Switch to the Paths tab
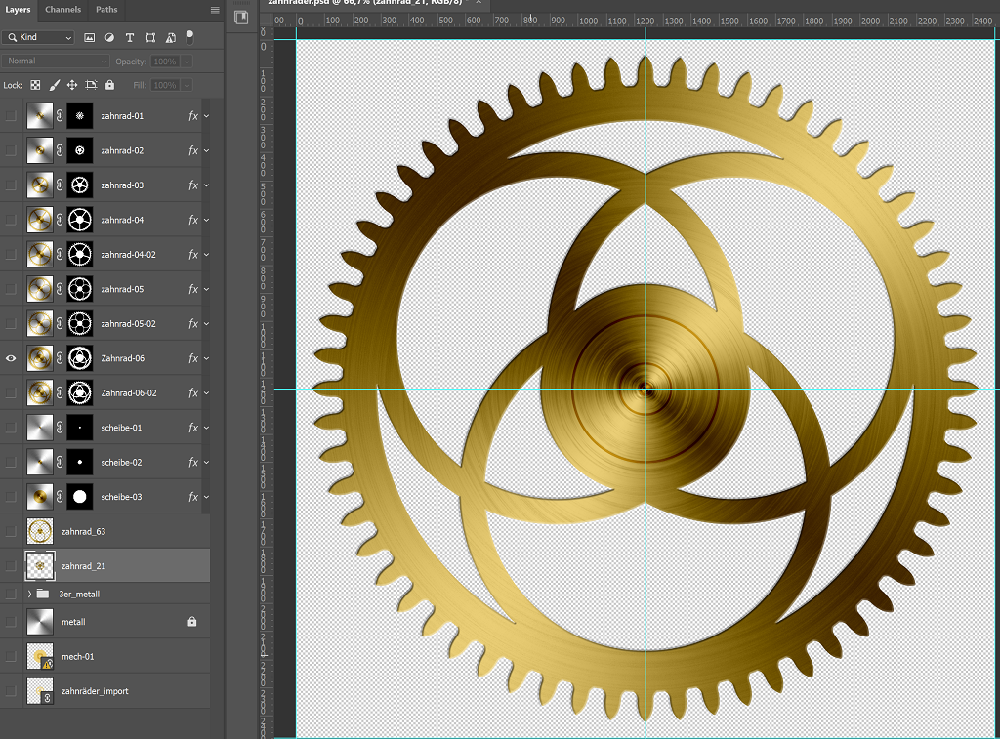The image size is (1000, 739). tap(106, 10)
